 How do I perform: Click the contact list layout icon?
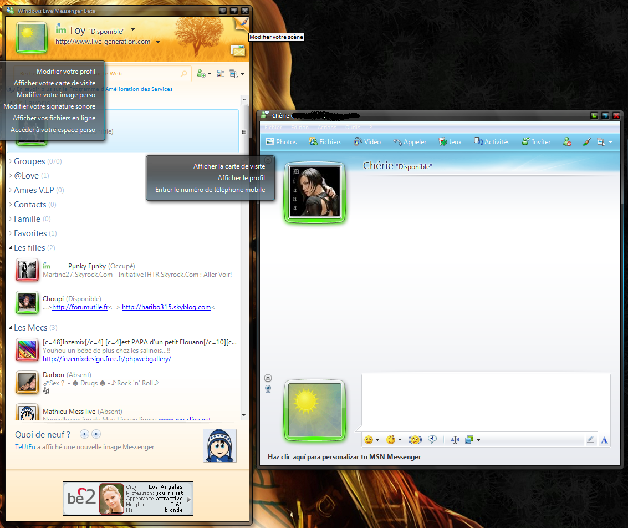(221, 74)
